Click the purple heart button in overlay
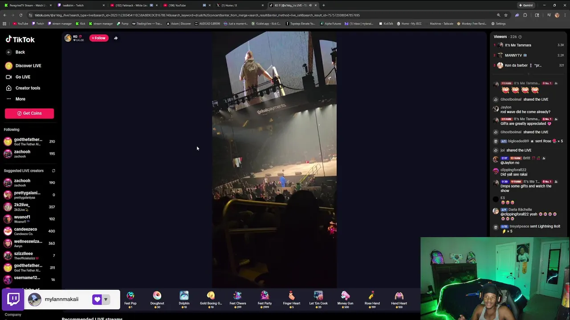Screen dimensions: 570x320 [x=97, y=300]
